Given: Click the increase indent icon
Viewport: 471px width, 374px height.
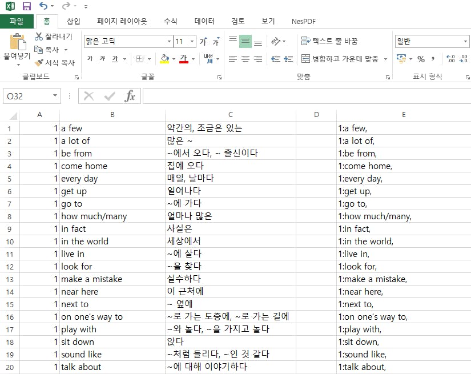Looking at the screenshot, I should [x=288, y=59].
